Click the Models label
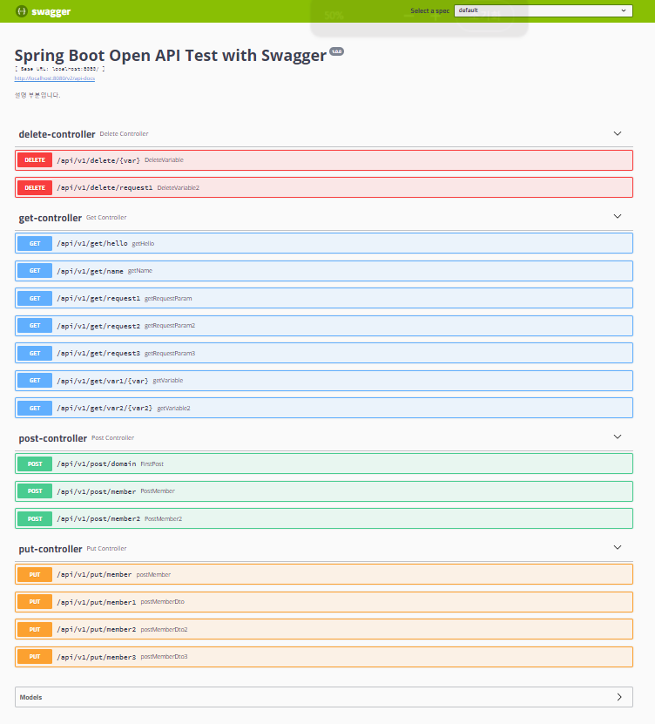The image size is (655, 724). point(31,697)
